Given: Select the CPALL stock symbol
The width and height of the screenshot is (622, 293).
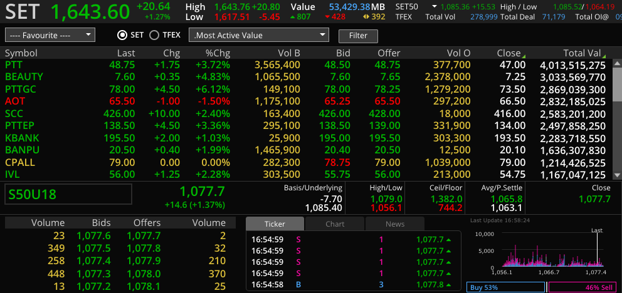Looking at the screenshot, I should pyautogui.click(x=20, y=163).
